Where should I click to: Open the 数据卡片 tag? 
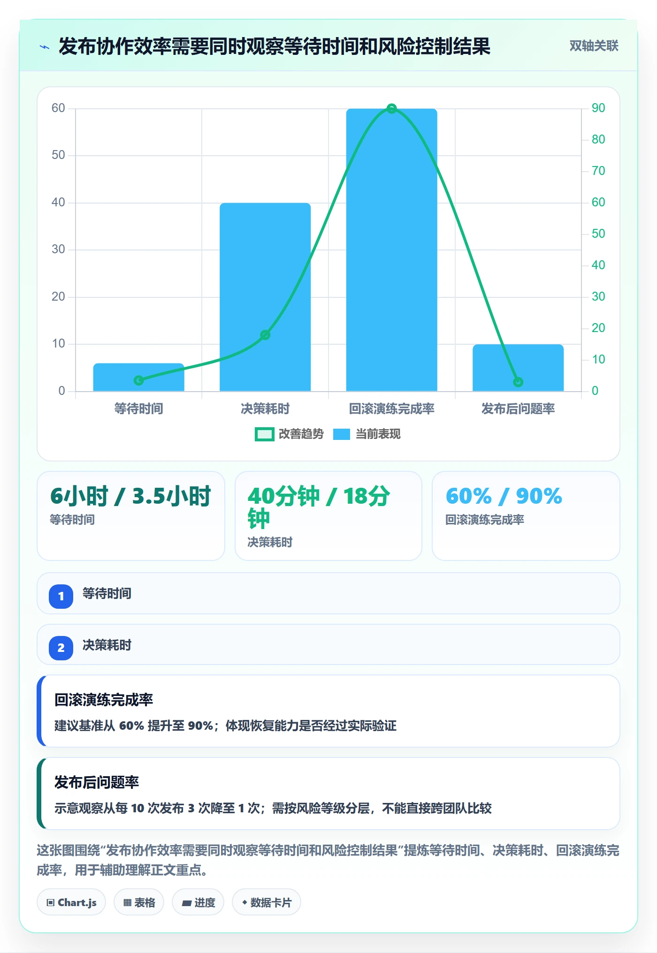[x=267, y=902]
